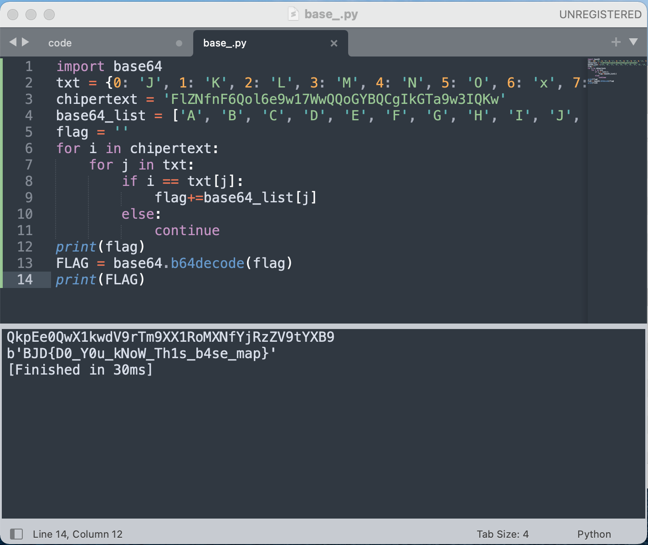The width and height of the screenshot is (648, 545).
Task: Click 'import base64' on line 1
Action: (109, 67)
